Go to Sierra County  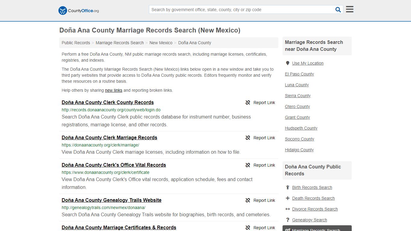pos(298,96)
